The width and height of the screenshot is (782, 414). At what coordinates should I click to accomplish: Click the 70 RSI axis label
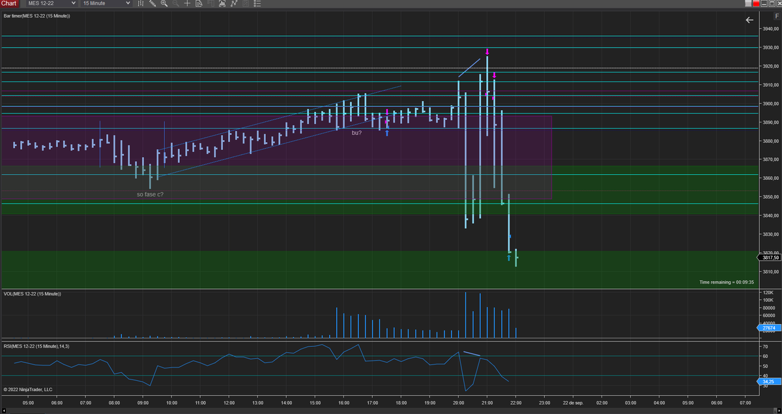[765, 347]
